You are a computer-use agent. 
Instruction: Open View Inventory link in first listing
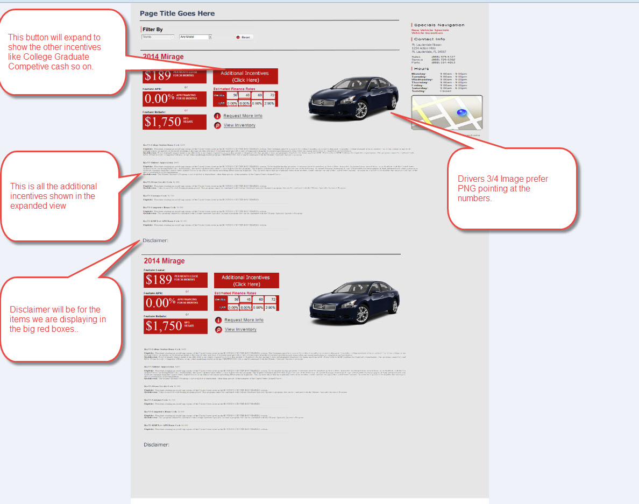click(x=240, y=125)
